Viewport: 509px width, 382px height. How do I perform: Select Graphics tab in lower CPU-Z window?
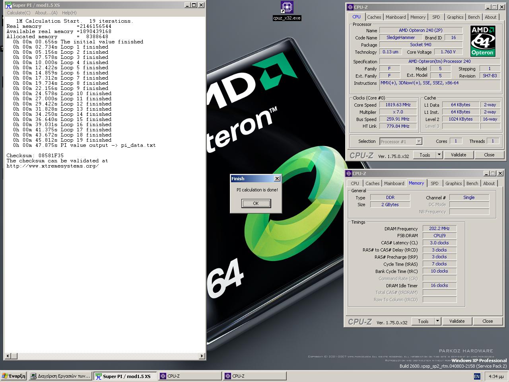[x=453, y=183]
